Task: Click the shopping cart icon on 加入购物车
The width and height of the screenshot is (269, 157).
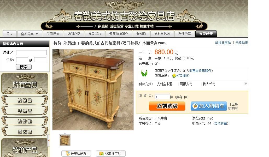Action: [x=195, y=106]
